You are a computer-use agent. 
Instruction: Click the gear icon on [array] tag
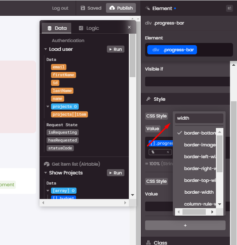(x=73, y=191)
